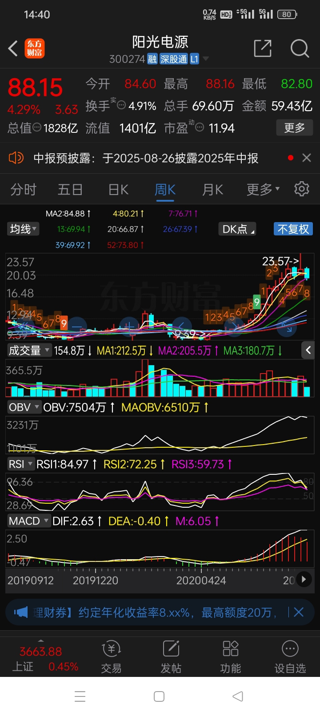Open the RSI indicator dropdown
Viewport: 320px width, 716px height.
click(20, 464)
